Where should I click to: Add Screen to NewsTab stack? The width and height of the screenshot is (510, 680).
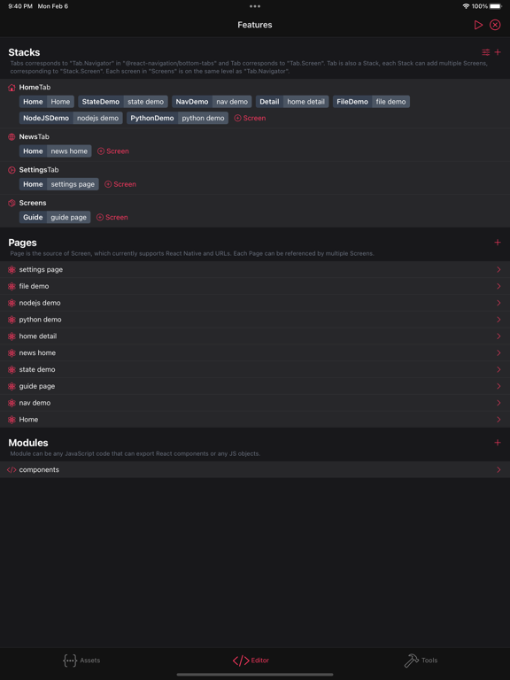click(113, 151)
